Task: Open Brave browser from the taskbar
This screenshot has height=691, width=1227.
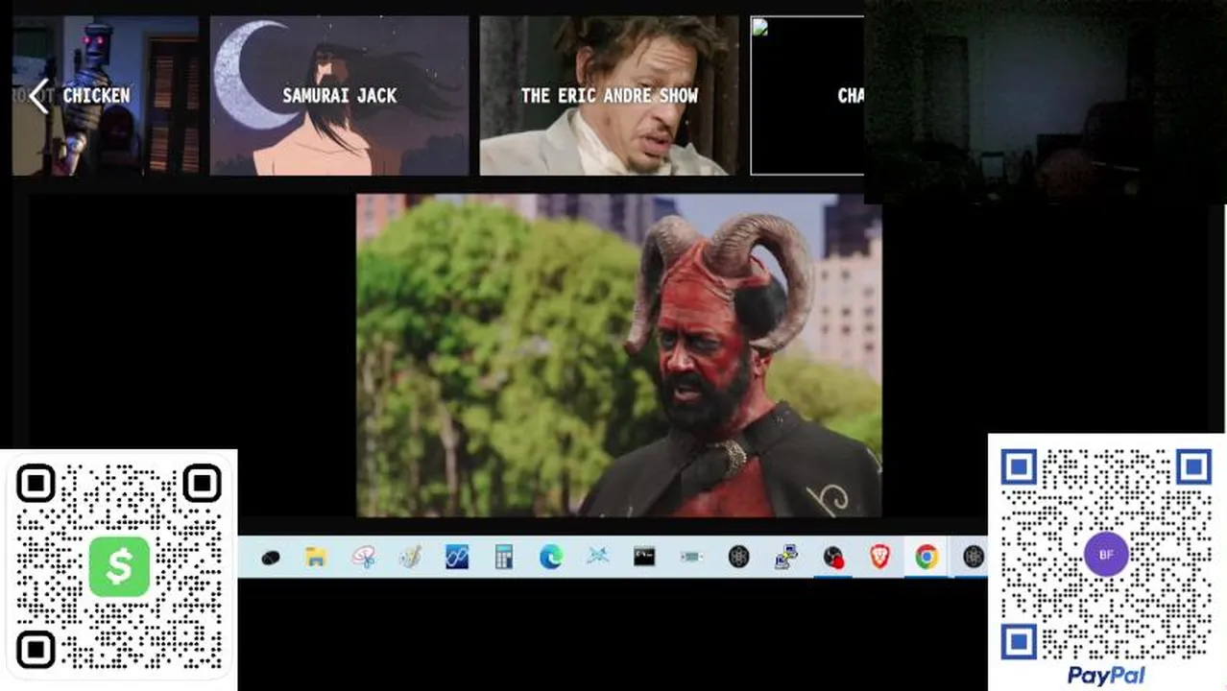Action: [879, 557]
